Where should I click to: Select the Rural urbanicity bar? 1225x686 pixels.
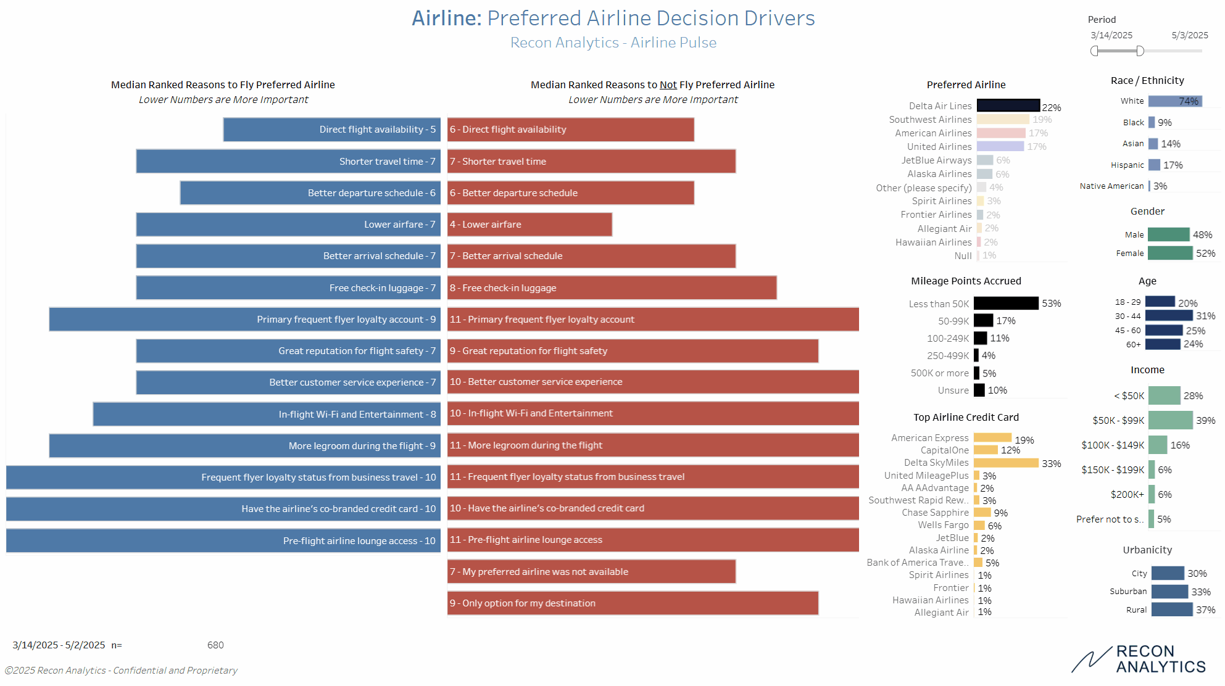(1172, 610)
